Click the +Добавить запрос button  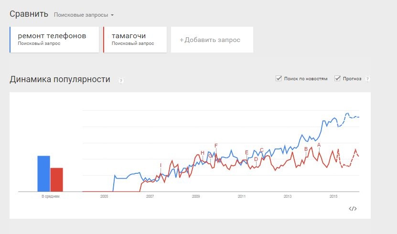pyautogui.click(x=210, y=40)
